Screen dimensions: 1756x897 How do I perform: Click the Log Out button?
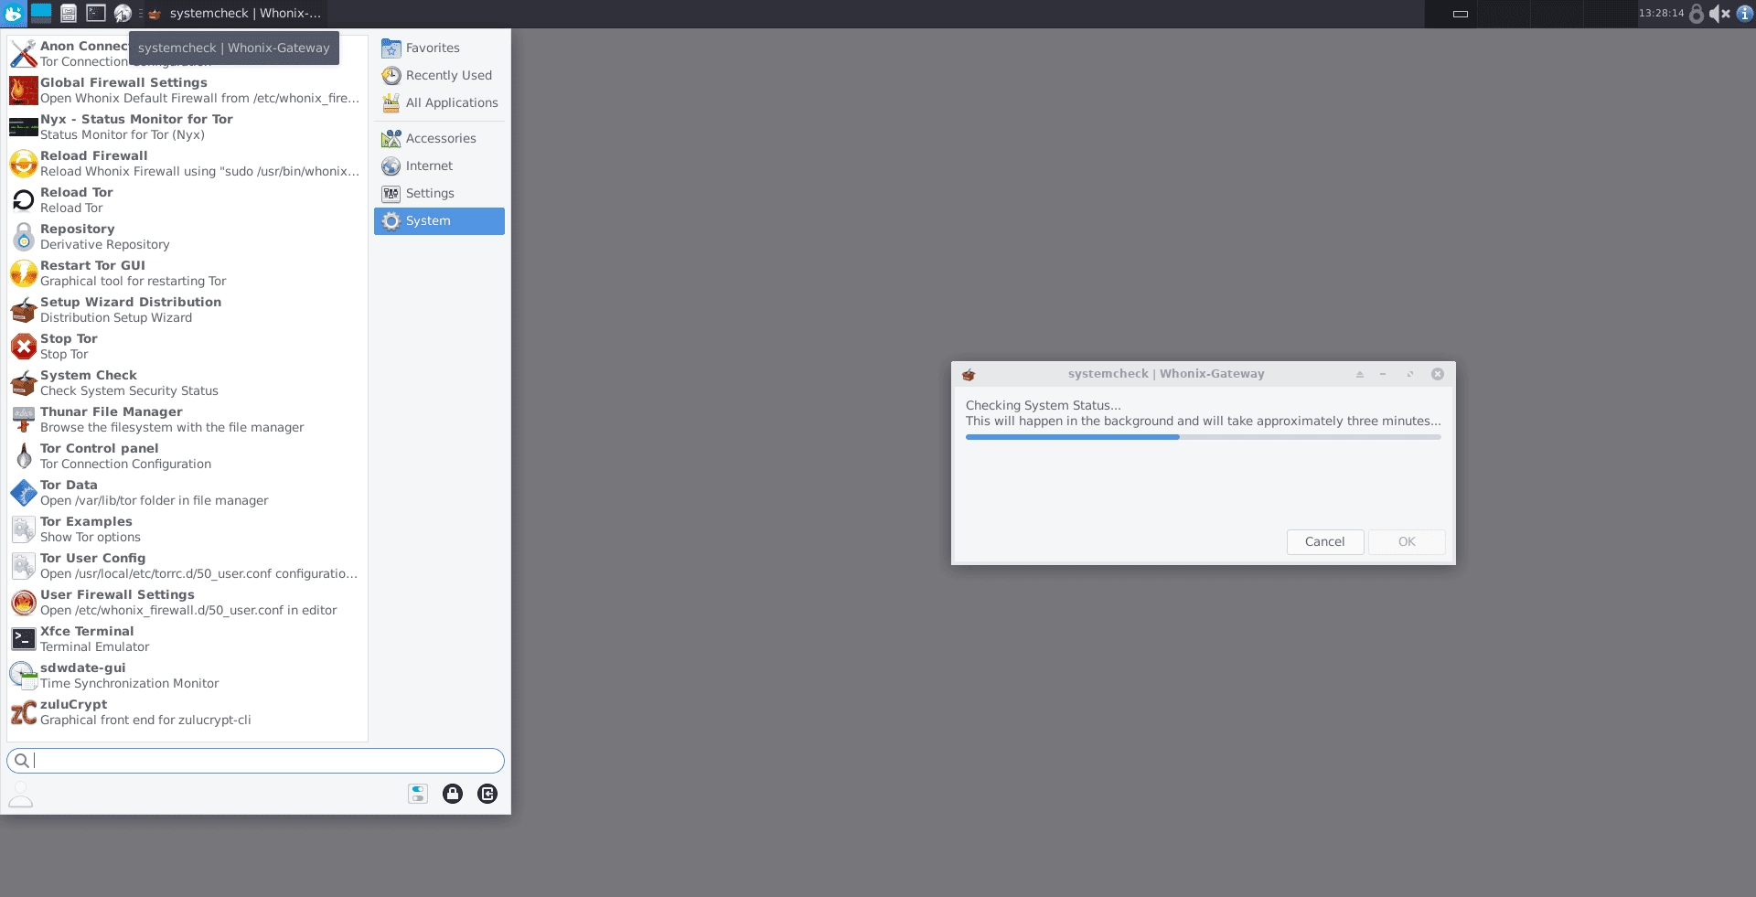(x=487, y=794)
